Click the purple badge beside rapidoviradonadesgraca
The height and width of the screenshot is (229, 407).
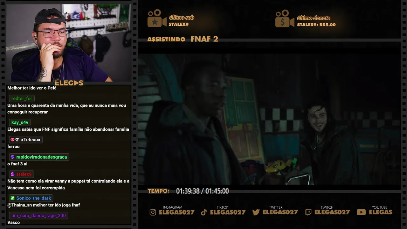point(12,157)
